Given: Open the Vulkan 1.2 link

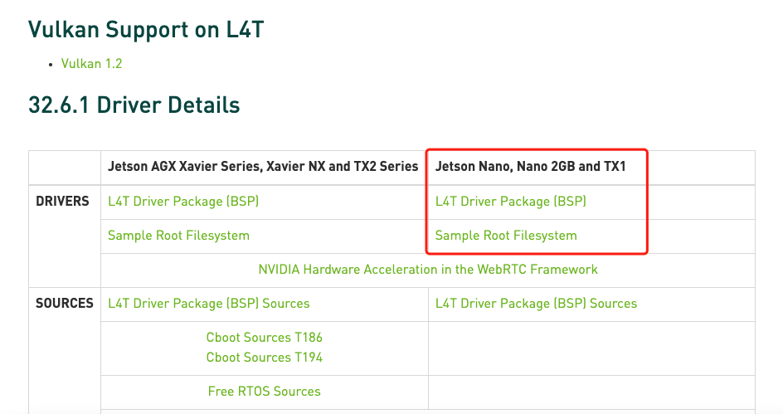Looking at the screenshot, I should click(x=91, y=64).
